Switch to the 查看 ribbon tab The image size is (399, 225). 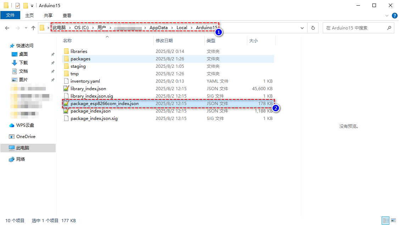pyautogui.click(x=67, y=16)
